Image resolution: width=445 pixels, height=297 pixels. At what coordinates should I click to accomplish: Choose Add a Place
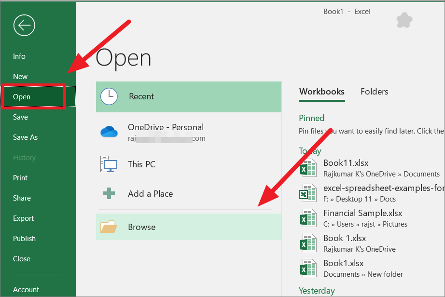click(189, 194)
